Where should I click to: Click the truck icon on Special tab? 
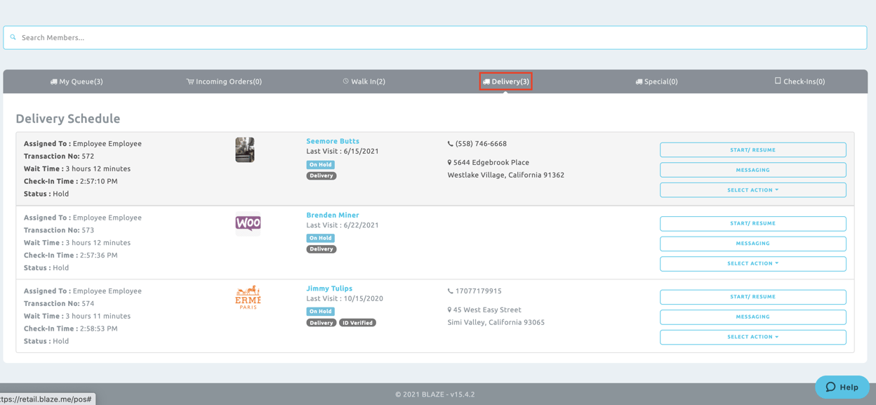[639, 81]
